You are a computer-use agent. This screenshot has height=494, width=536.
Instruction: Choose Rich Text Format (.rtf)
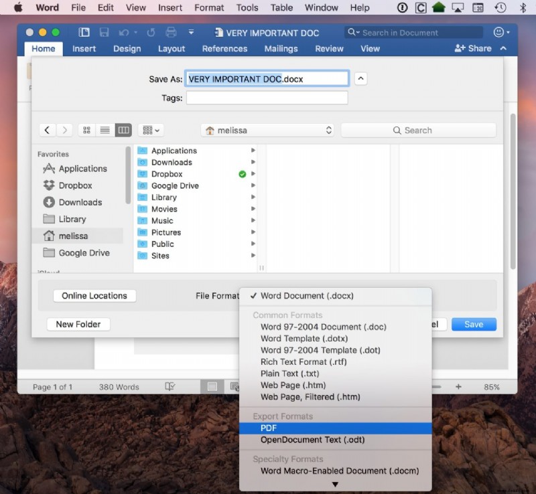[x=336, y=361]
